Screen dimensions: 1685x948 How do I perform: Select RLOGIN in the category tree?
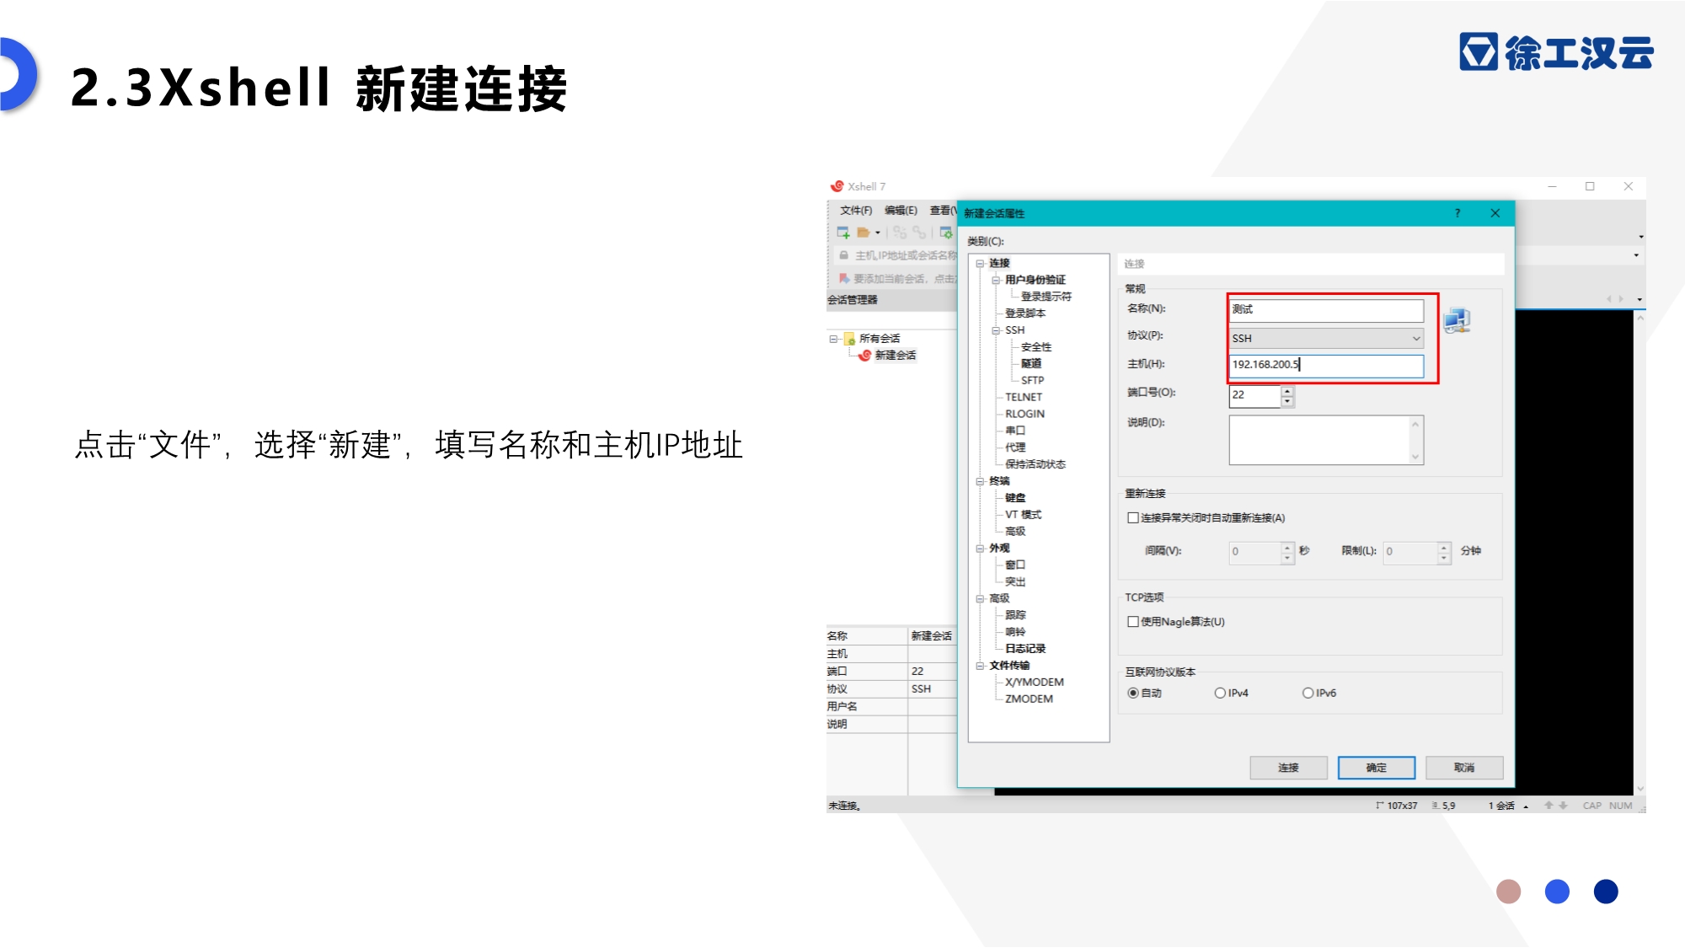point(1024,415)
